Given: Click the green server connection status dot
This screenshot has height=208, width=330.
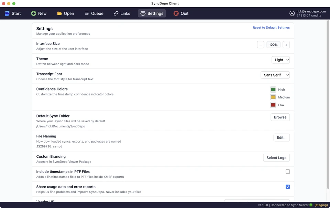Looking at the screenshot, I should (x=311, y=205).
